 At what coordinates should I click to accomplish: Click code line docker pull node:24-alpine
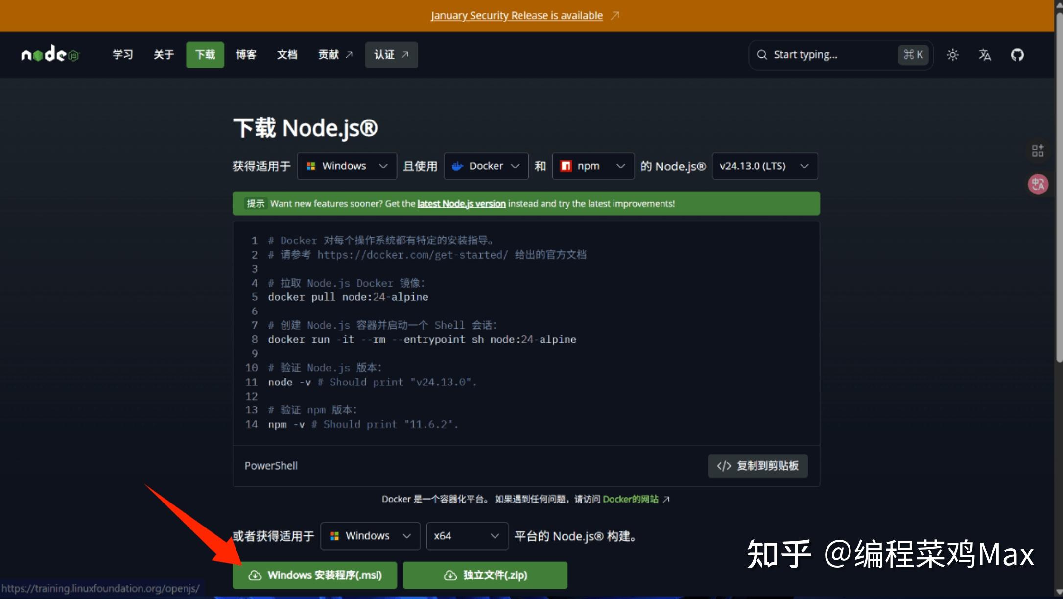pyautogui.click(x=348, y=297)
